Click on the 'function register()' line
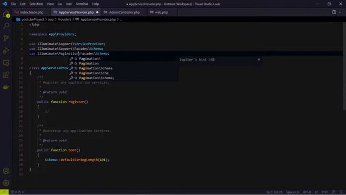Viewport: 346px width, 195px height. [x=63, y=102]
